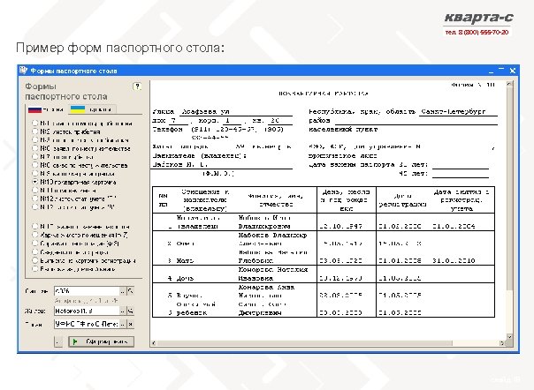Click the "Населенный пункт" label
This screenshot has height=390, width=534.
[x=343, y=130]
